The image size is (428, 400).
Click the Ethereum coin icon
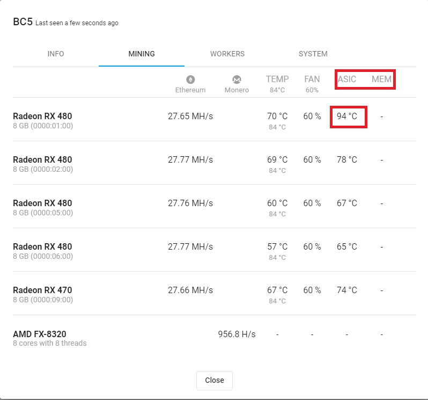pyautogui.click(x=190, y=79)
